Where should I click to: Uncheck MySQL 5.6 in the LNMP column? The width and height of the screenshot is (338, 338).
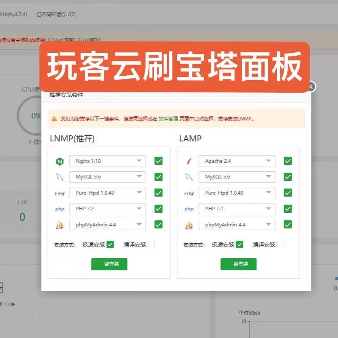tap(159, 176)
